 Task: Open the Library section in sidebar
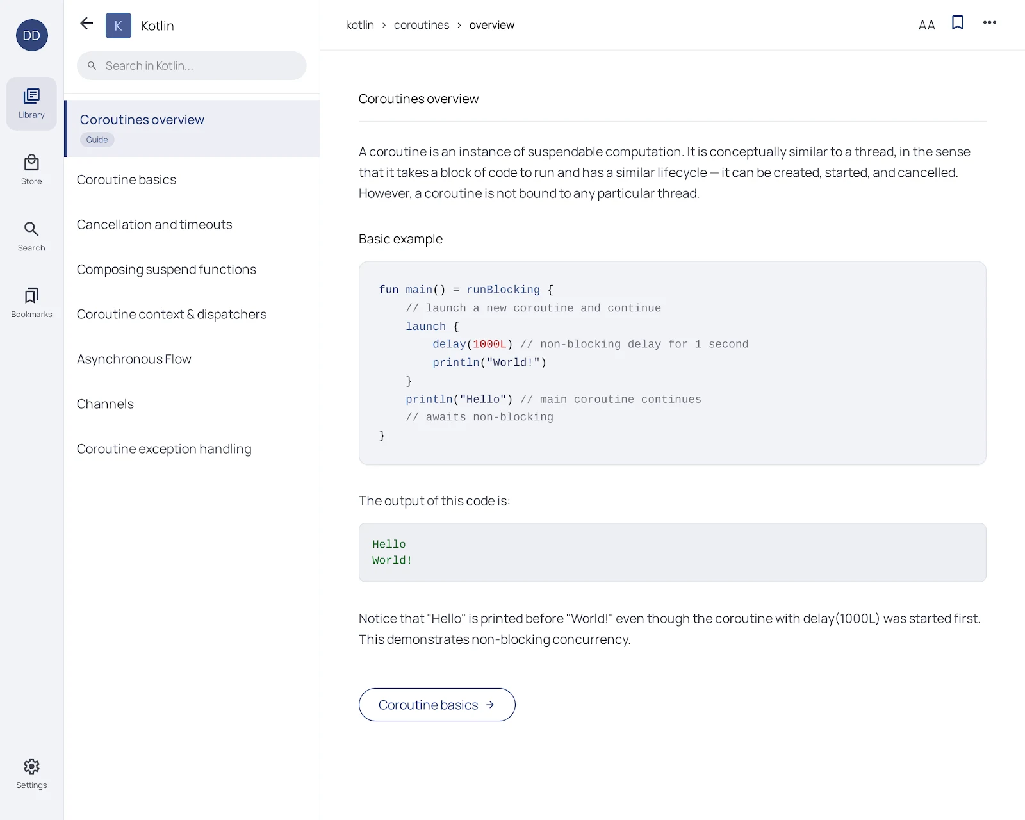(31, 104)
